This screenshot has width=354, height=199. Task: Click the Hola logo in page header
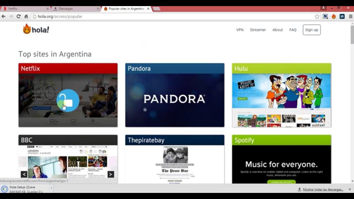(x=36, y=29)
